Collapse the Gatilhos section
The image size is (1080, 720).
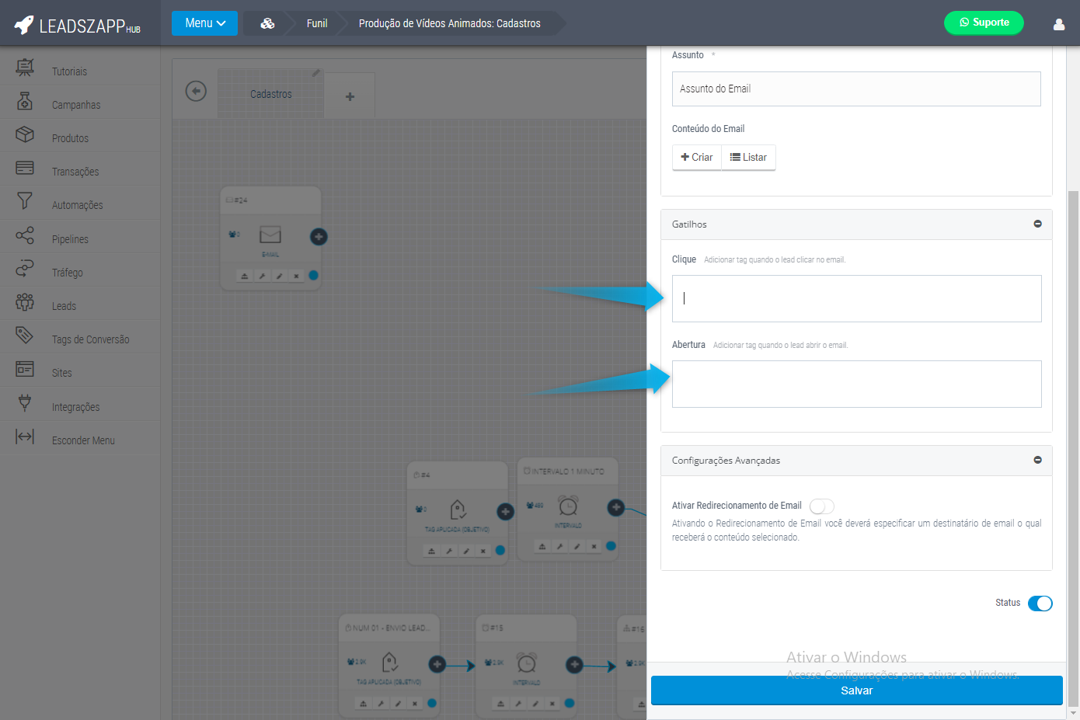coord(1037,224)
